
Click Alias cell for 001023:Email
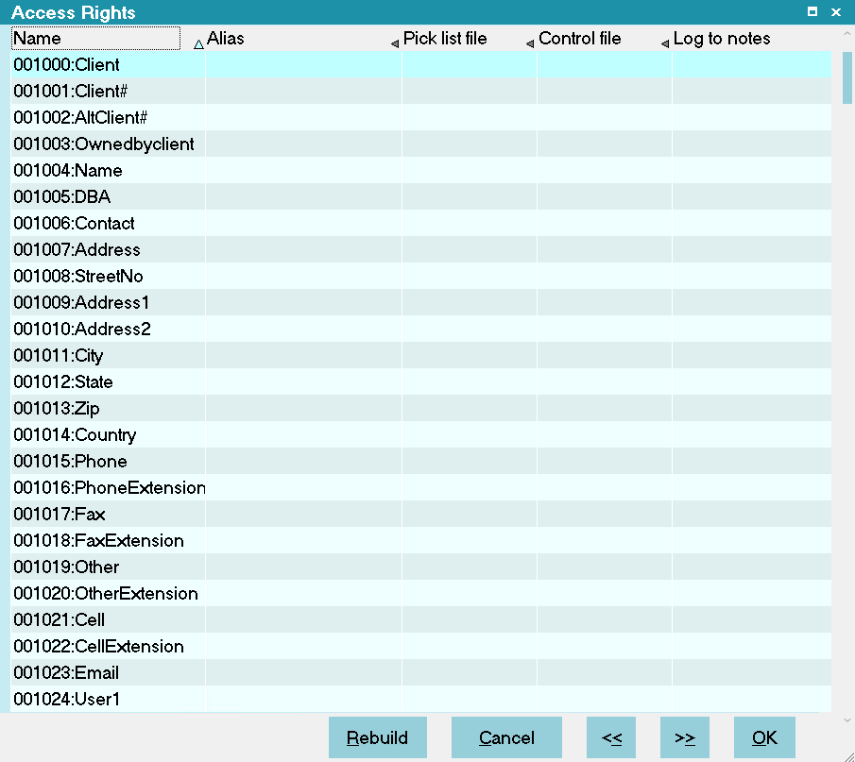click(303, 672)
